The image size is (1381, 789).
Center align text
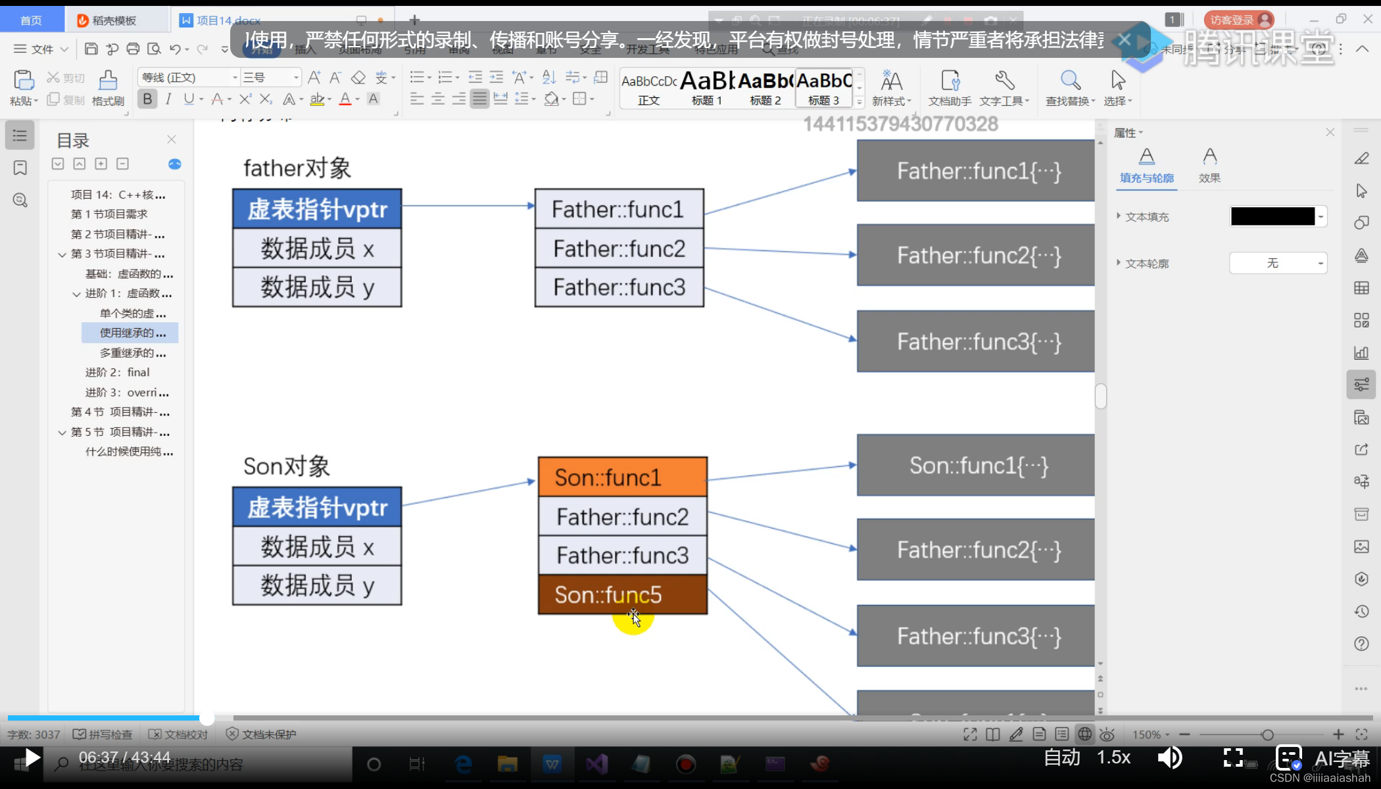438,99
